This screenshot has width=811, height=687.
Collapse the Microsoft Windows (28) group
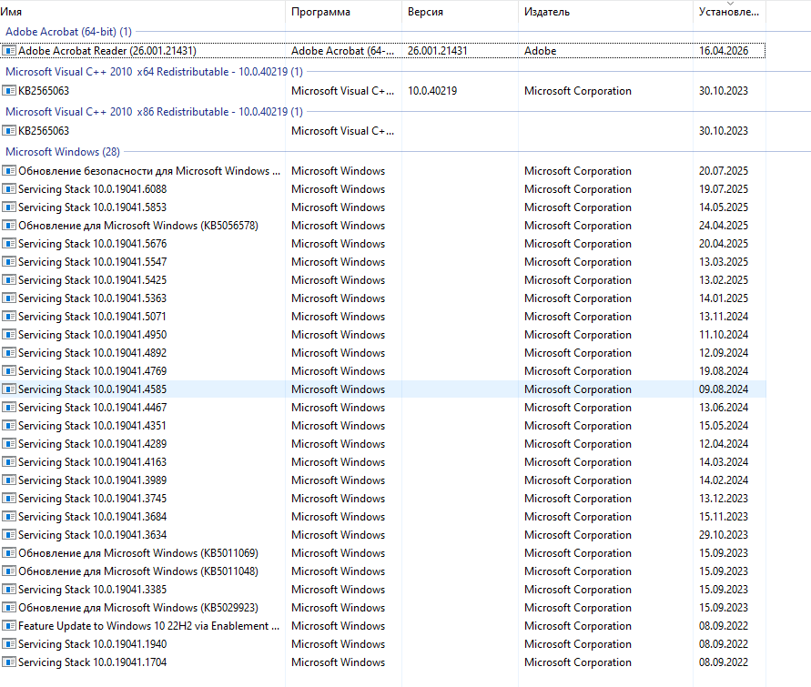pyautogui.click(x=63, y=152)
